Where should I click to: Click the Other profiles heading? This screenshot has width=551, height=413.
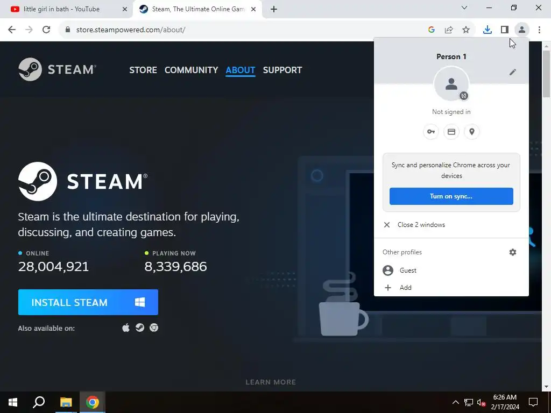pyautogui.click(x=402, y=252)
